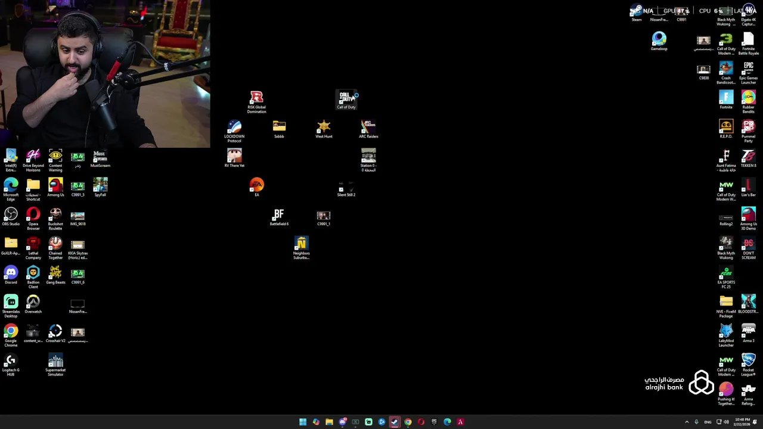Select the IMG_9618 image file
This screenshot has width=763, height=429.
[77, 217]
